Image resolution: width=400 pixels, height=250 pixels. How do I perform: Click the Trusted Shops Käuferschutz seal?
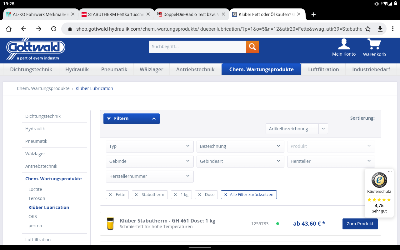[x=379, y=180]
